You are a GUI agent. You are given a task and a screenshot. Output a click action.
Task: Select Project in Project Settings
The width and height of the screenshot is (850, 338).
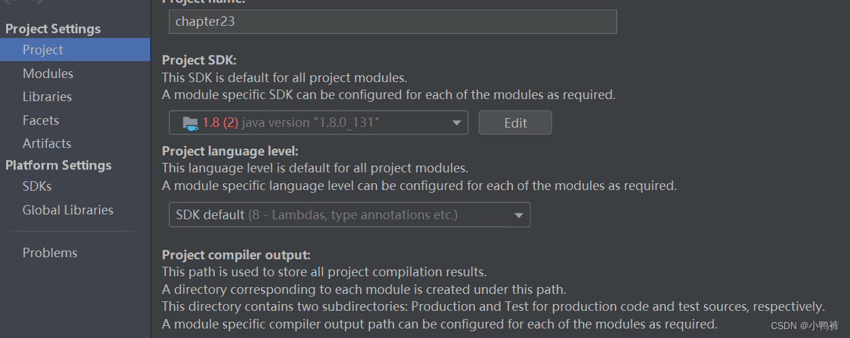[x=43, y=50]
